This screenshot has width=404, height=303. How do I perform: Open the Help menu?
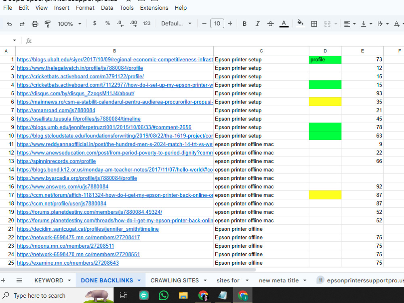pos(181,8)
